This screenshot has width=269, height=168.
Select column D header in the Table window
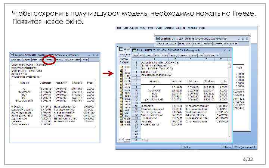(x=206, y=59)
